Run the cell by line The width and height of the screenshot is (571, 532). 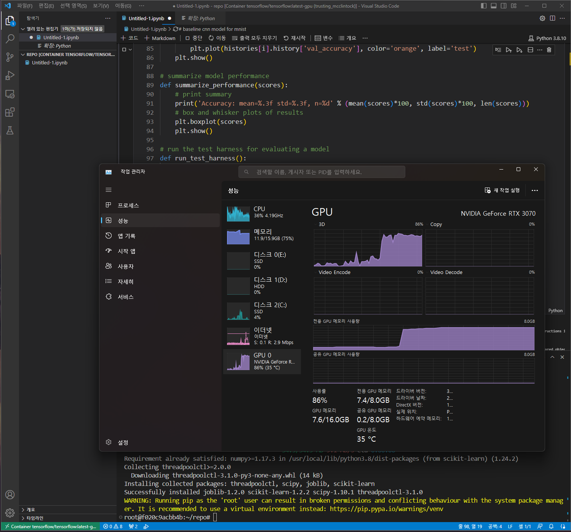point(498,50)
